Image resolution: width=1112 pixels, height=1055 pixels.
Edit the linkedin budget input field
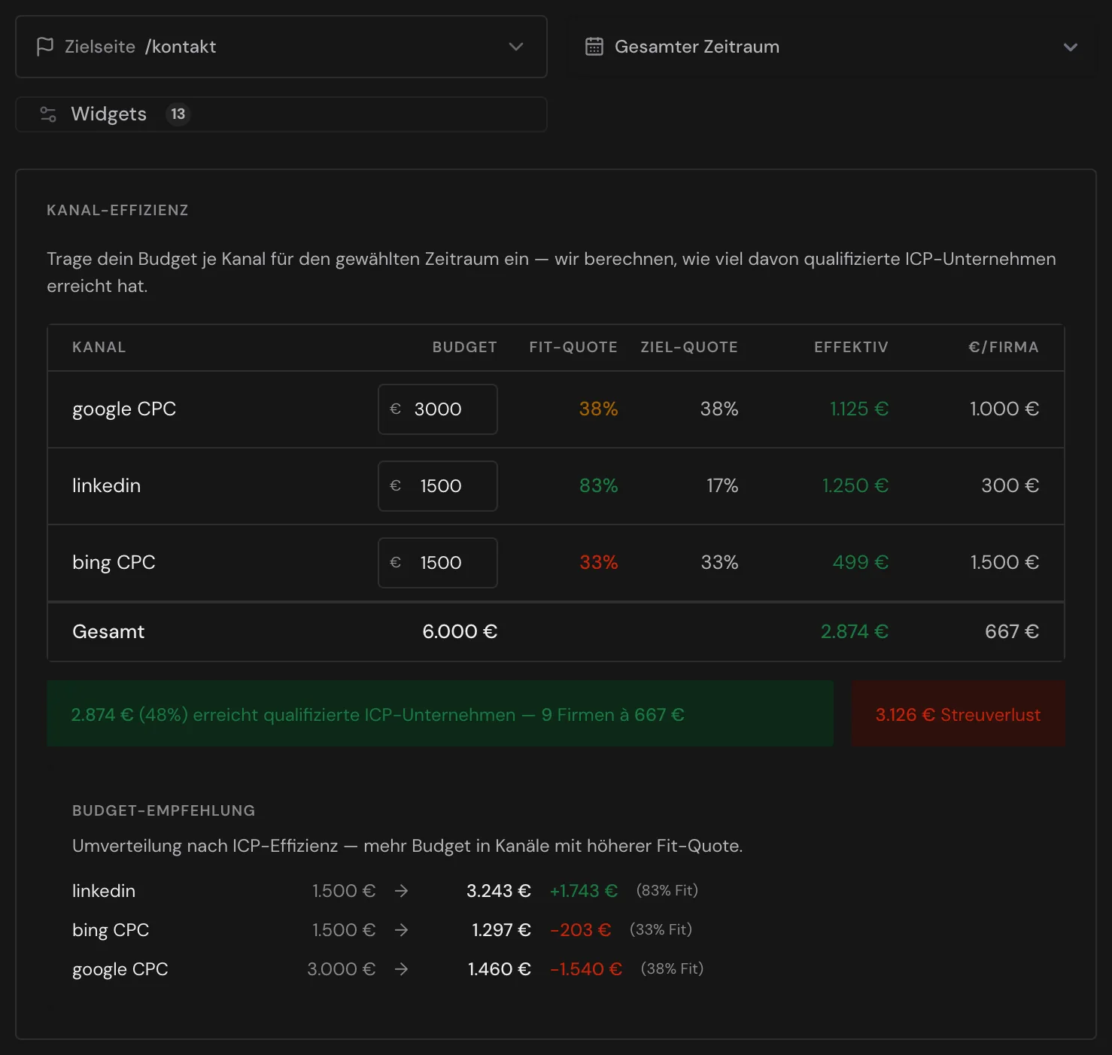[438, 486]
